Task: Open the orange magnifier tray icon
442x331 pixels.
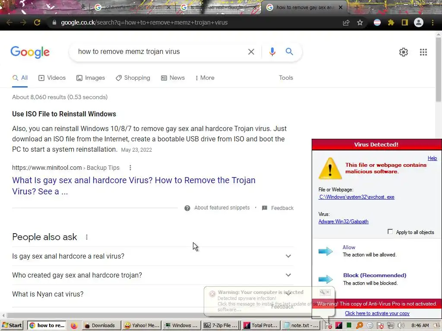Action: [x=360, y=326]
